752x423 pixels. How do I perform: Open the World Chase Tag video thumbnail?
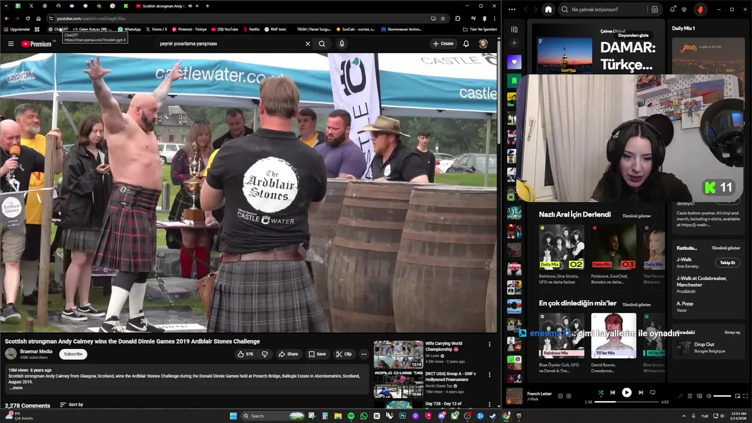coord(398,384)
